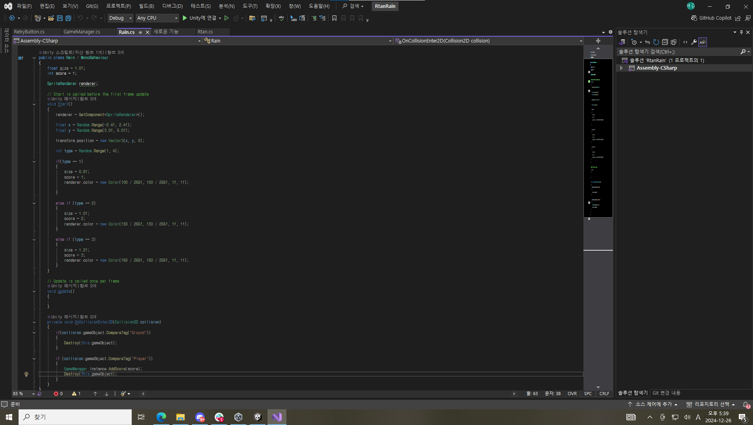Click the code cleanup broom icon

click(124, 394)
